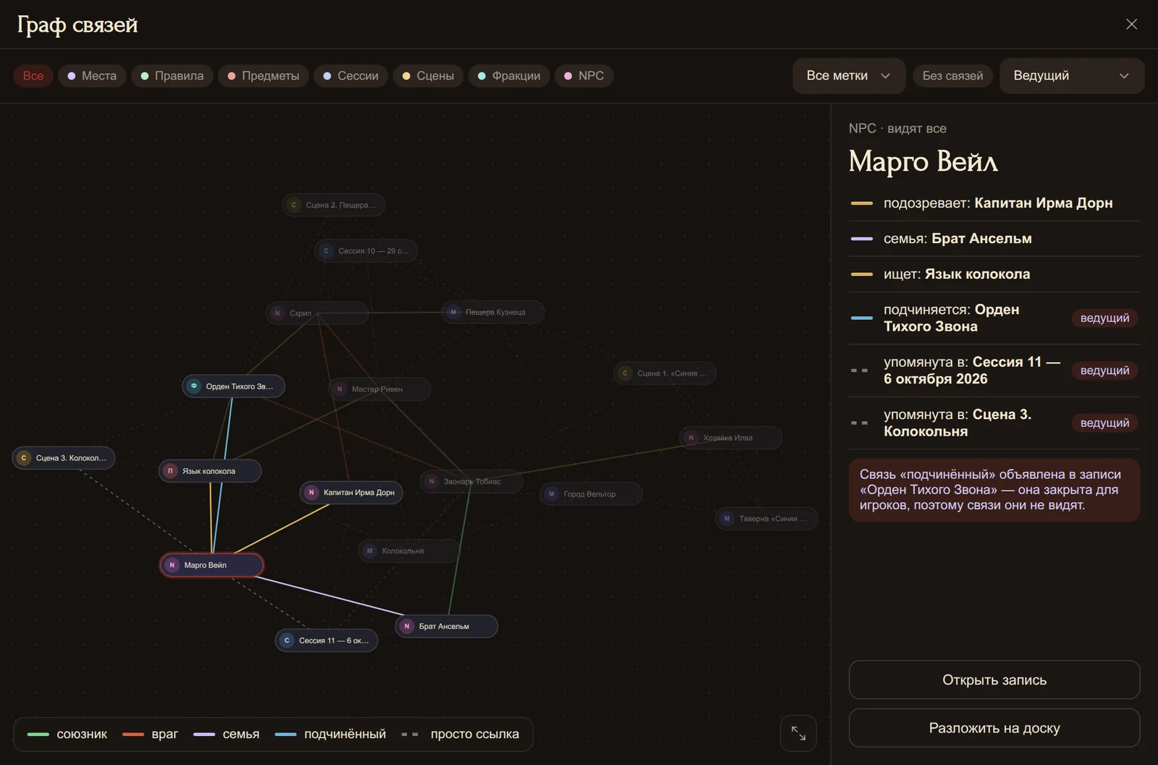Select the Сессия 10 node
The height and width of the screenshot is (765, 1158).
(366, 251)
